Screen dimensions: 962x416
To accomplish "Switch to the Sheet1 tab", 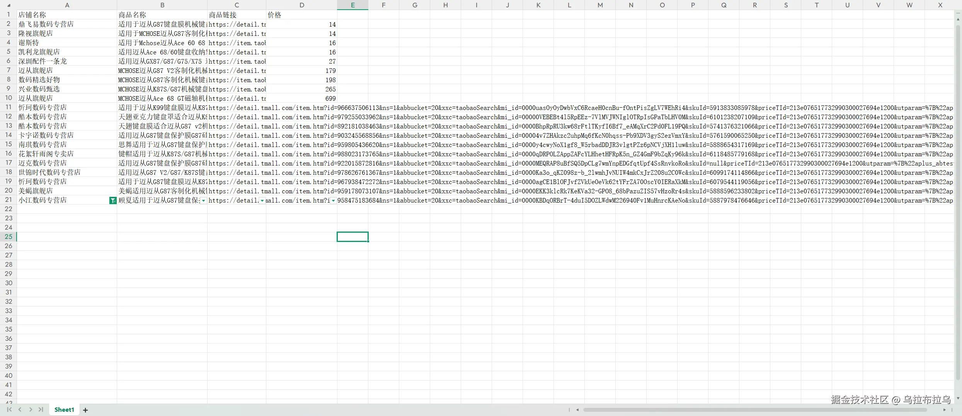I will pos(64,409).
